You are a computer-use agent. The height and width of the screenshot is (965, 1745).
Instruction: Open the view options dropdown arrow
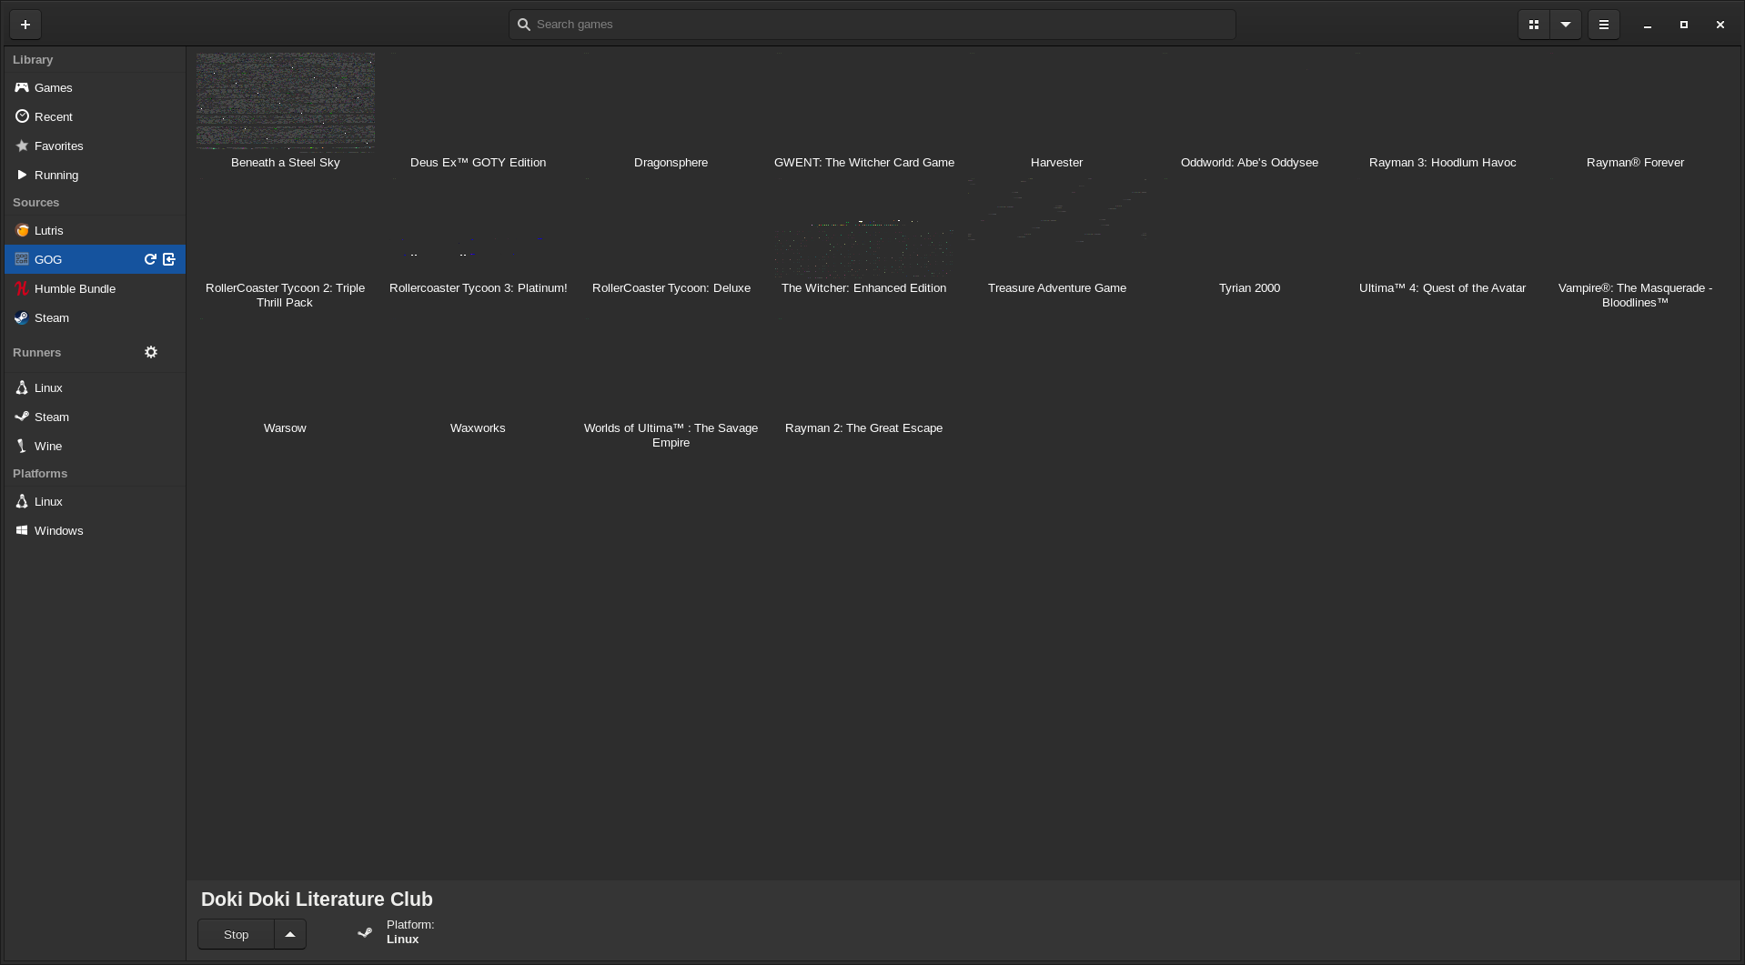[x=1565, y=25]
